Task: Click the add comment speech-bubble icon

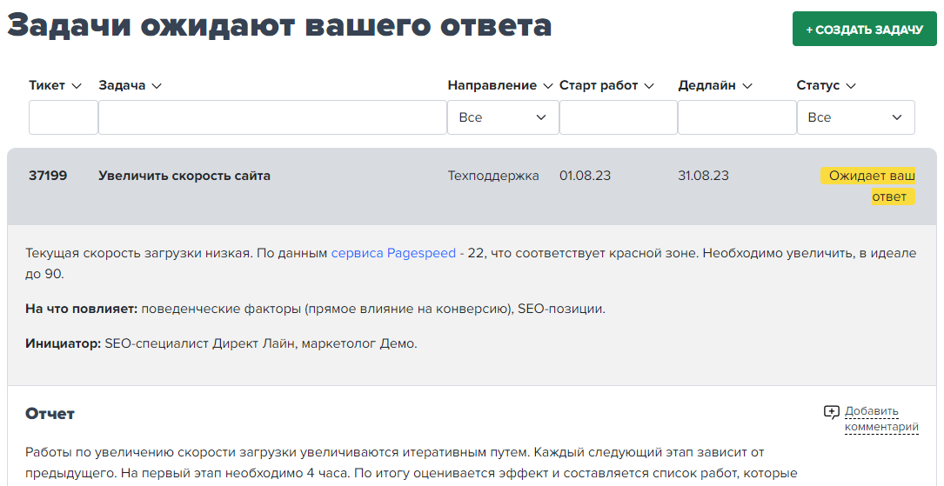Action: click(x=831, y=412)
